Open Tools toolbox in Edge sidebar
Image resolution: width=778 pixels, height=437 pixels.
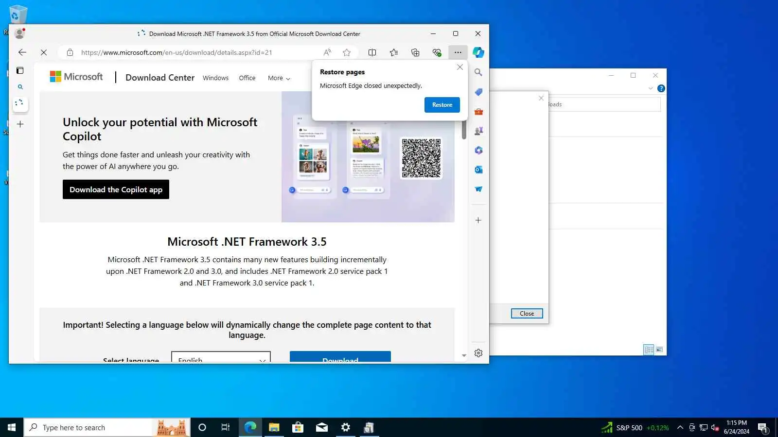point(478,111)
